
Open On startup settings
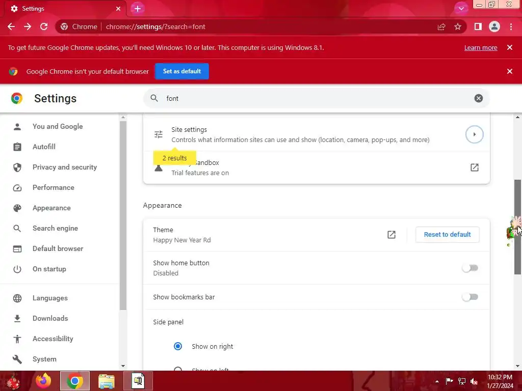[49, 269]
